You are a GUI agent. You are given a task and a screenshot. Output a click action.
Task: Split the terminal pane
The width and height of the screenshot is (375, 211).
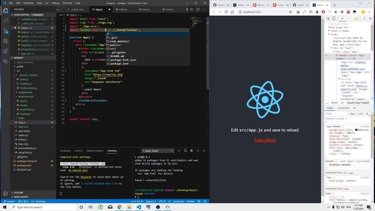tap(185, 151)
